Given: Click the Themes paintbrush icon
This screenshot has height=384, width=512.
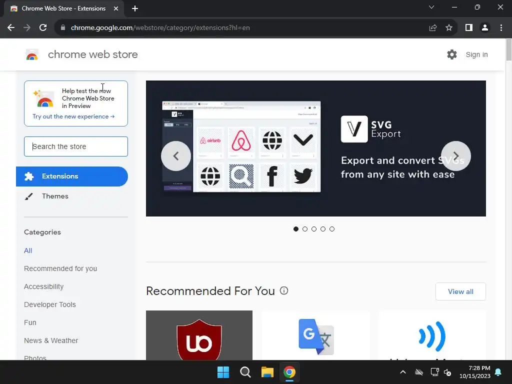Looking at the screenshot, I should (x=28, y=196).
